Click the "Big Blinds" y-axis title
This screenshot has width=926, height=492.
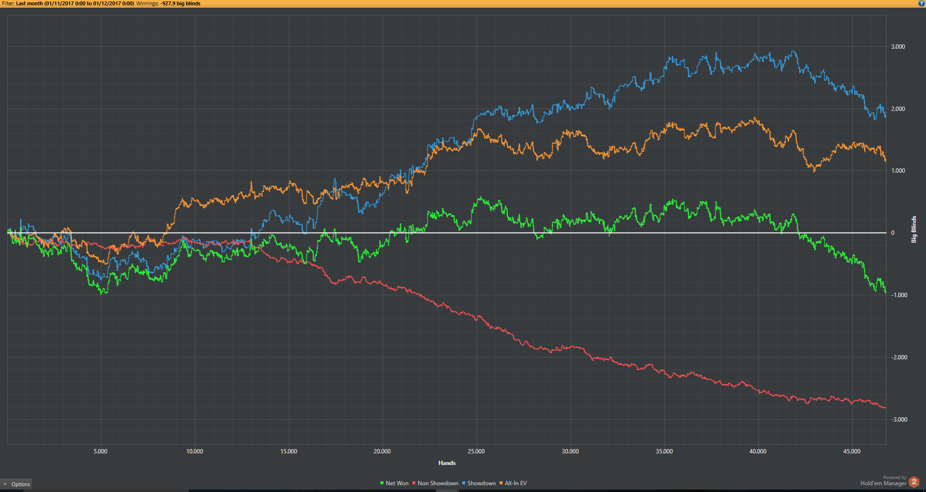point(913,229)
